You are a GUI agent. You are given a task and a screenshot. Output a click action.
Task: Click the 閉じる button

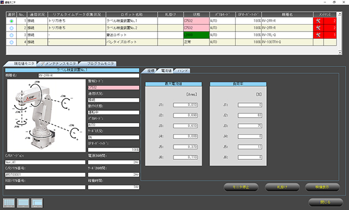point(325,202)
